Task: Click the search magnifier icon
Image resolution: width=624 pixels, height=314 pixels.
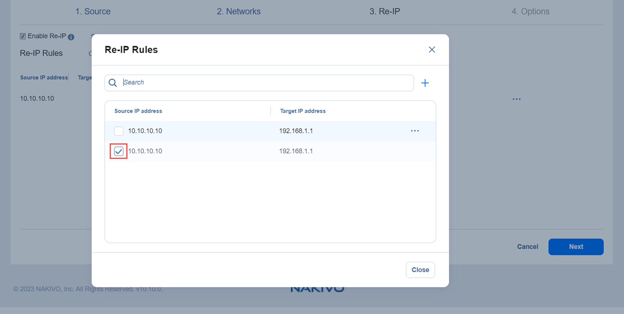Action: click(113, 83)
